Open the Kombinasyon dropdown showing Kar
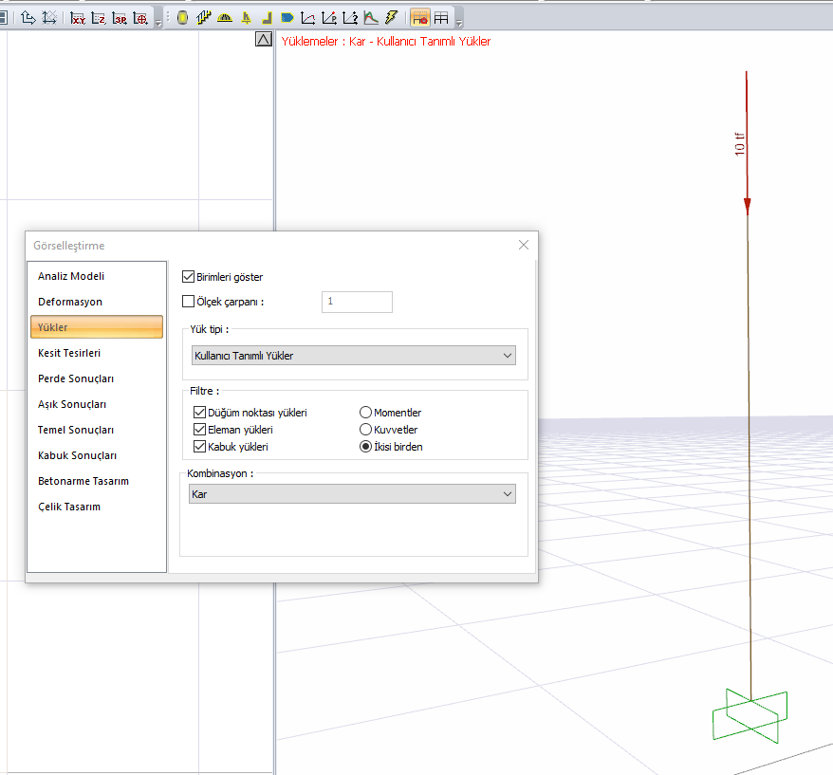 352,494
